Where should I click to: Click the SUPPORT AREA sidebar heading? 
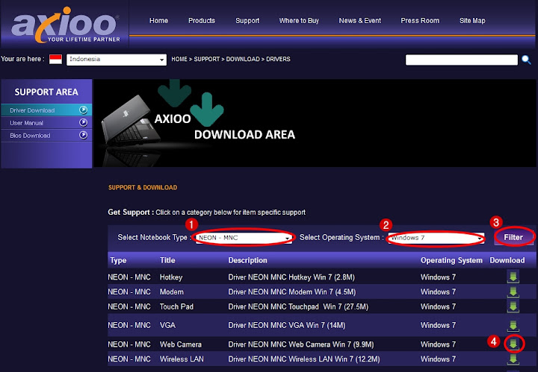click(46, 92)
